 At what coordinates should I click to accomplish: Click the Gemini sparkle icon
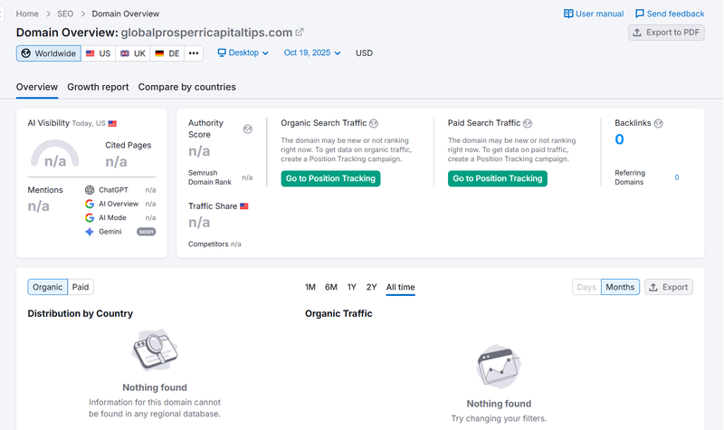click(x=90, y=232)
